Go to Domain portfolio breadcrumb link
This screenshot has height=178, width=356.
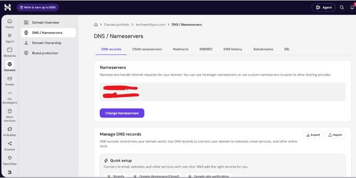[117, 24]
